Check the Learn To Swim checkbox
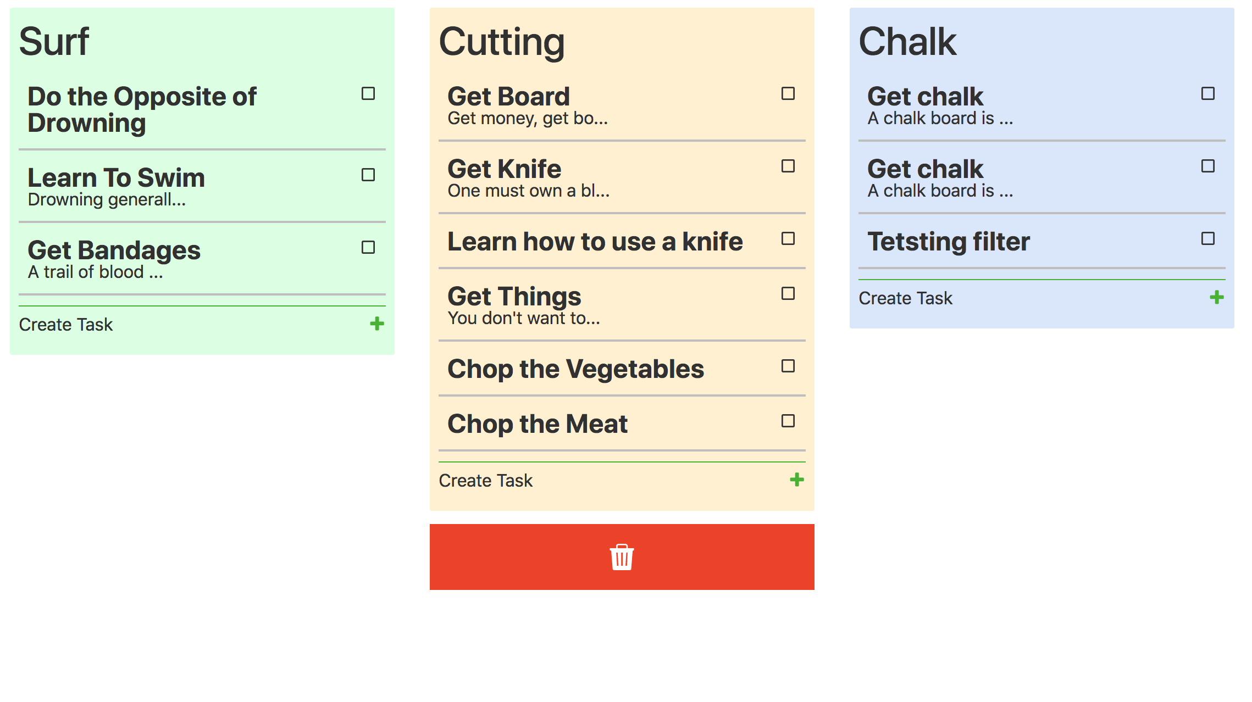 [368, 175]
